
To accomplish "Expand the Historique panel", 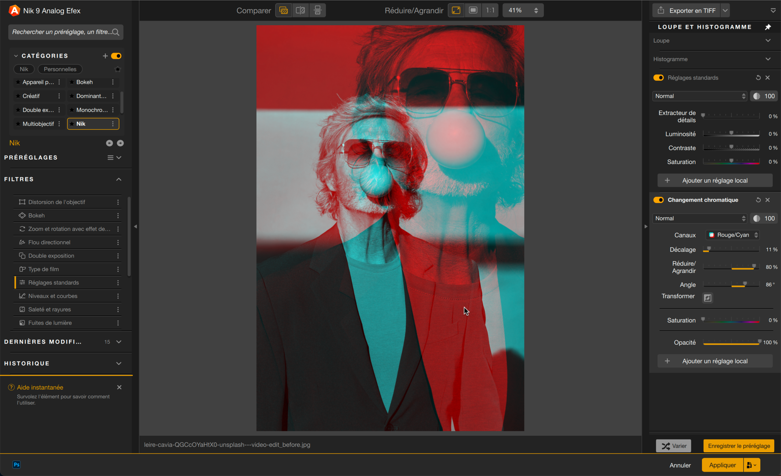I will point(119,363).
